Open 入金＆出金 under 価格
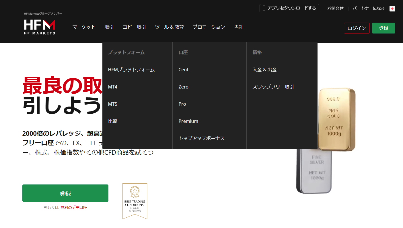403x228 pixels. pyautogui.click(x=264, y=70)
